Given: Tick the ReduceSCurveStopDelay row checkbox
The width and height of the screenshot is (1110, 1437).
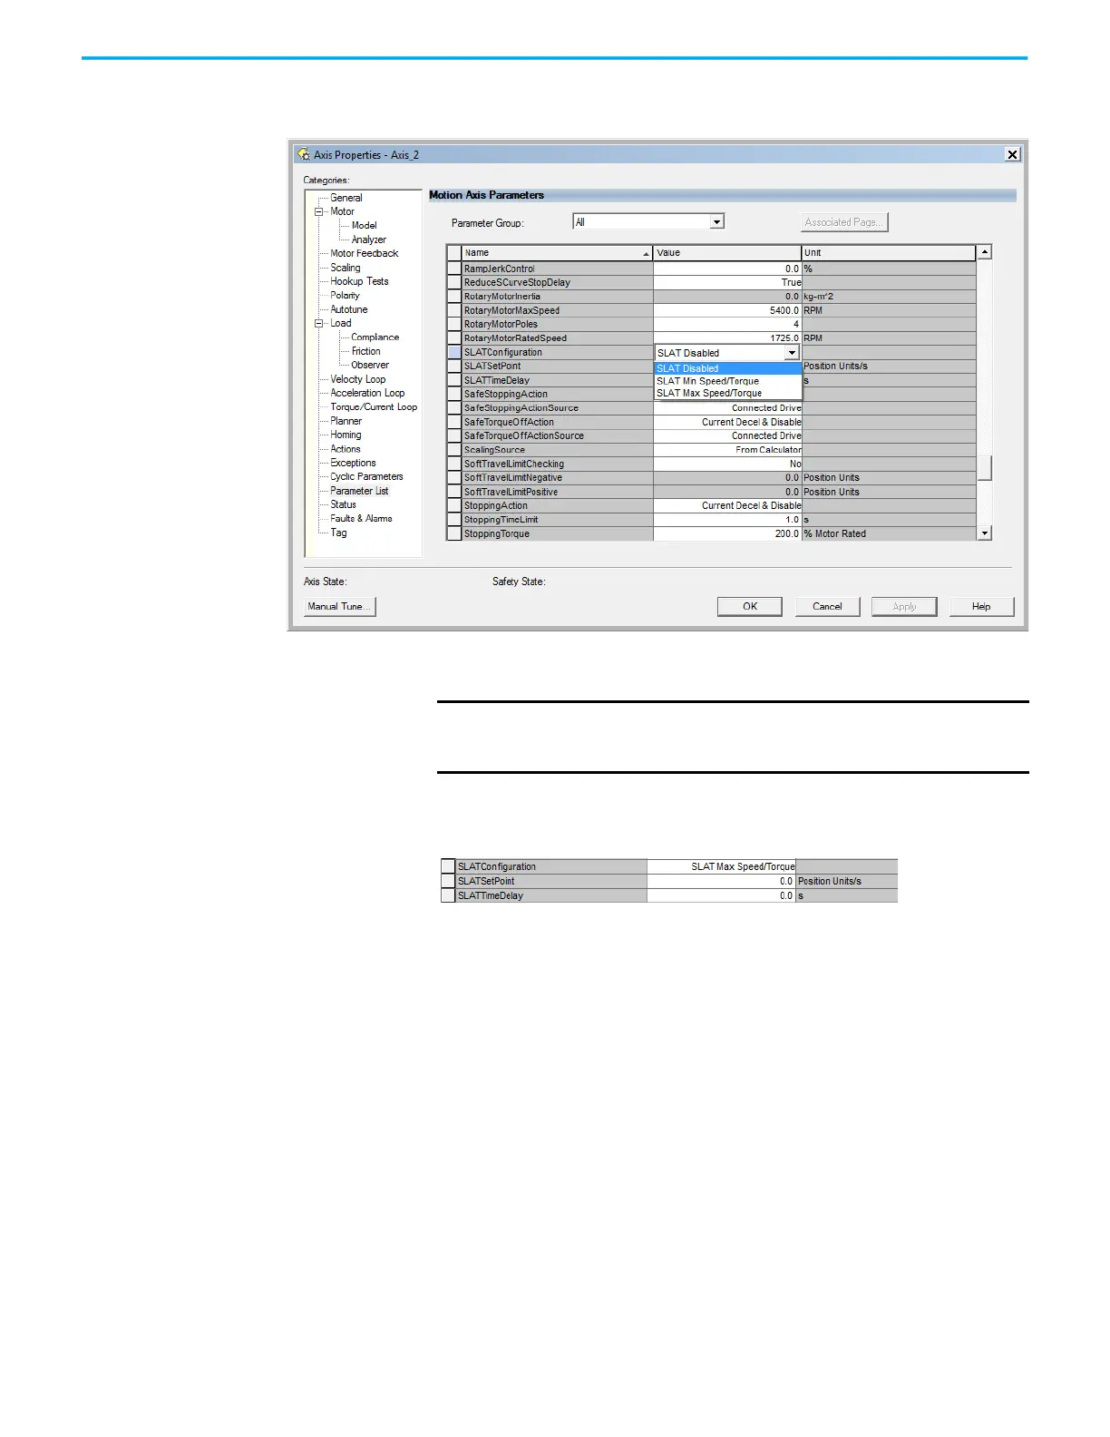Looking at the screenshot, I should point(454,282).
